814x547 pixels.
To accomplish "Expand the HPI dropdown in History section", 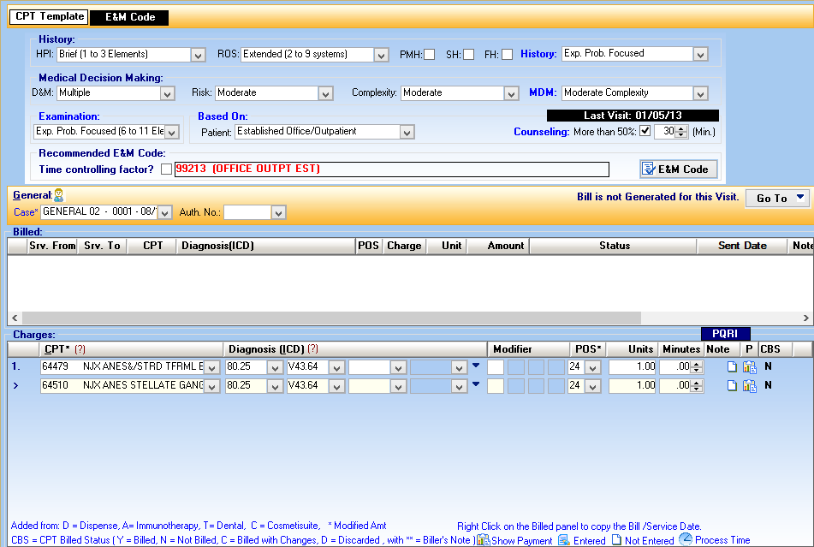I will 198,53.
